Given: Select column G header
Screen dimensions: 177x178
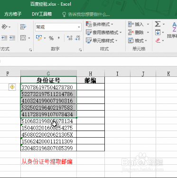Looking at the screenshot, I should pyautogui.click(x=48, y=74).
